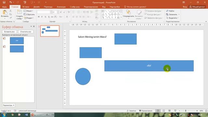Switch to the Дизайн tab
The height and width of the screenshot is (117, 208).
36,7
